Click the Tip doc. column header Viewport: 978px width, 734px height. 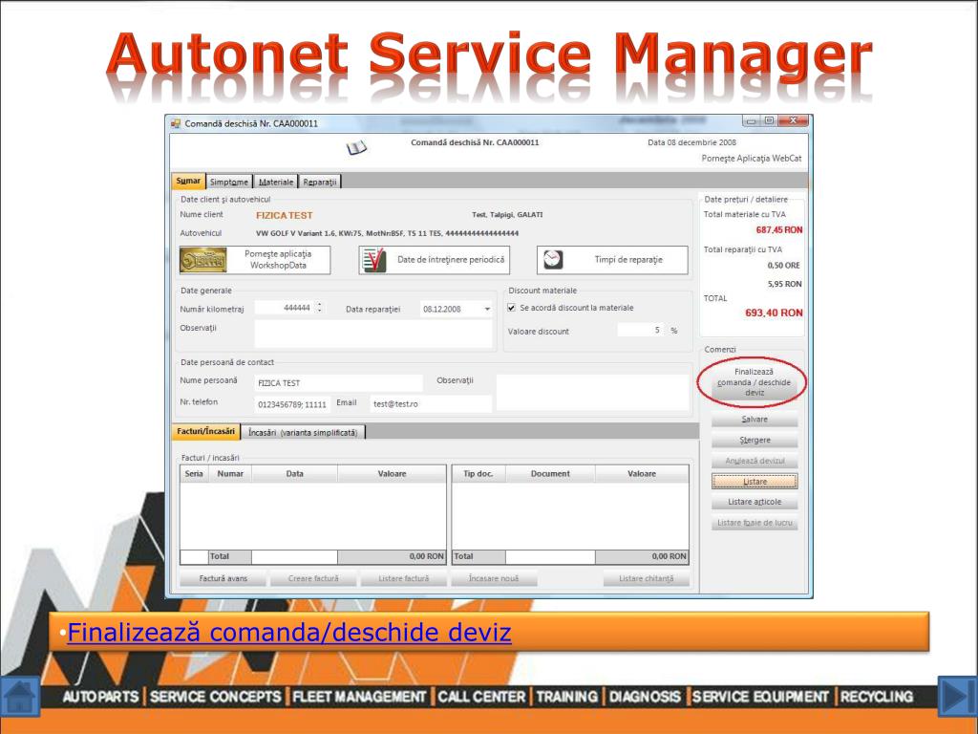tap(478, 474)
